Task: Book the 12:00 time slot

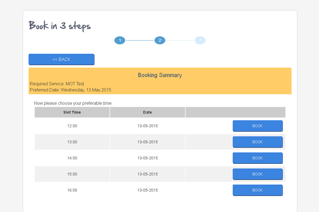Action: point(257,126)
